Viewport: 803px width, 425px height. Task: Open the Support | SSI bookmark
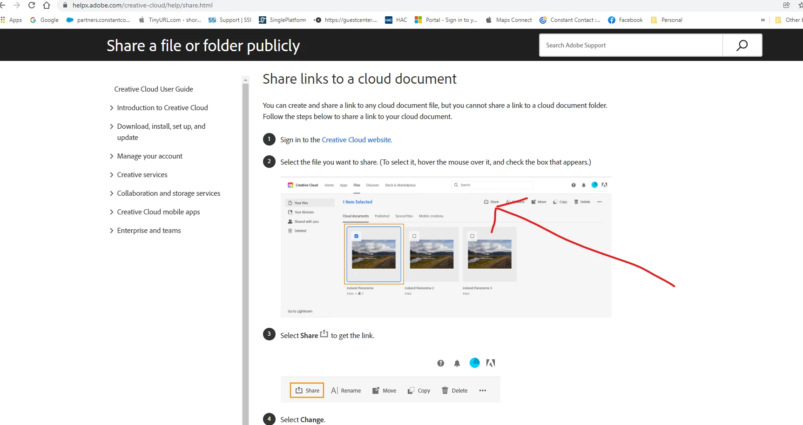(230, 20)
